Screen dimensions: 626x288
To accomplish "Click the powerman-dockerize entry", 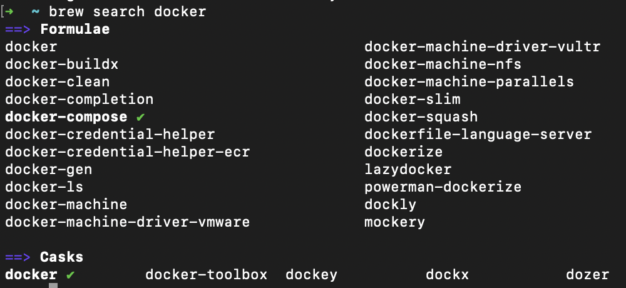I will (x=443, y=187).
